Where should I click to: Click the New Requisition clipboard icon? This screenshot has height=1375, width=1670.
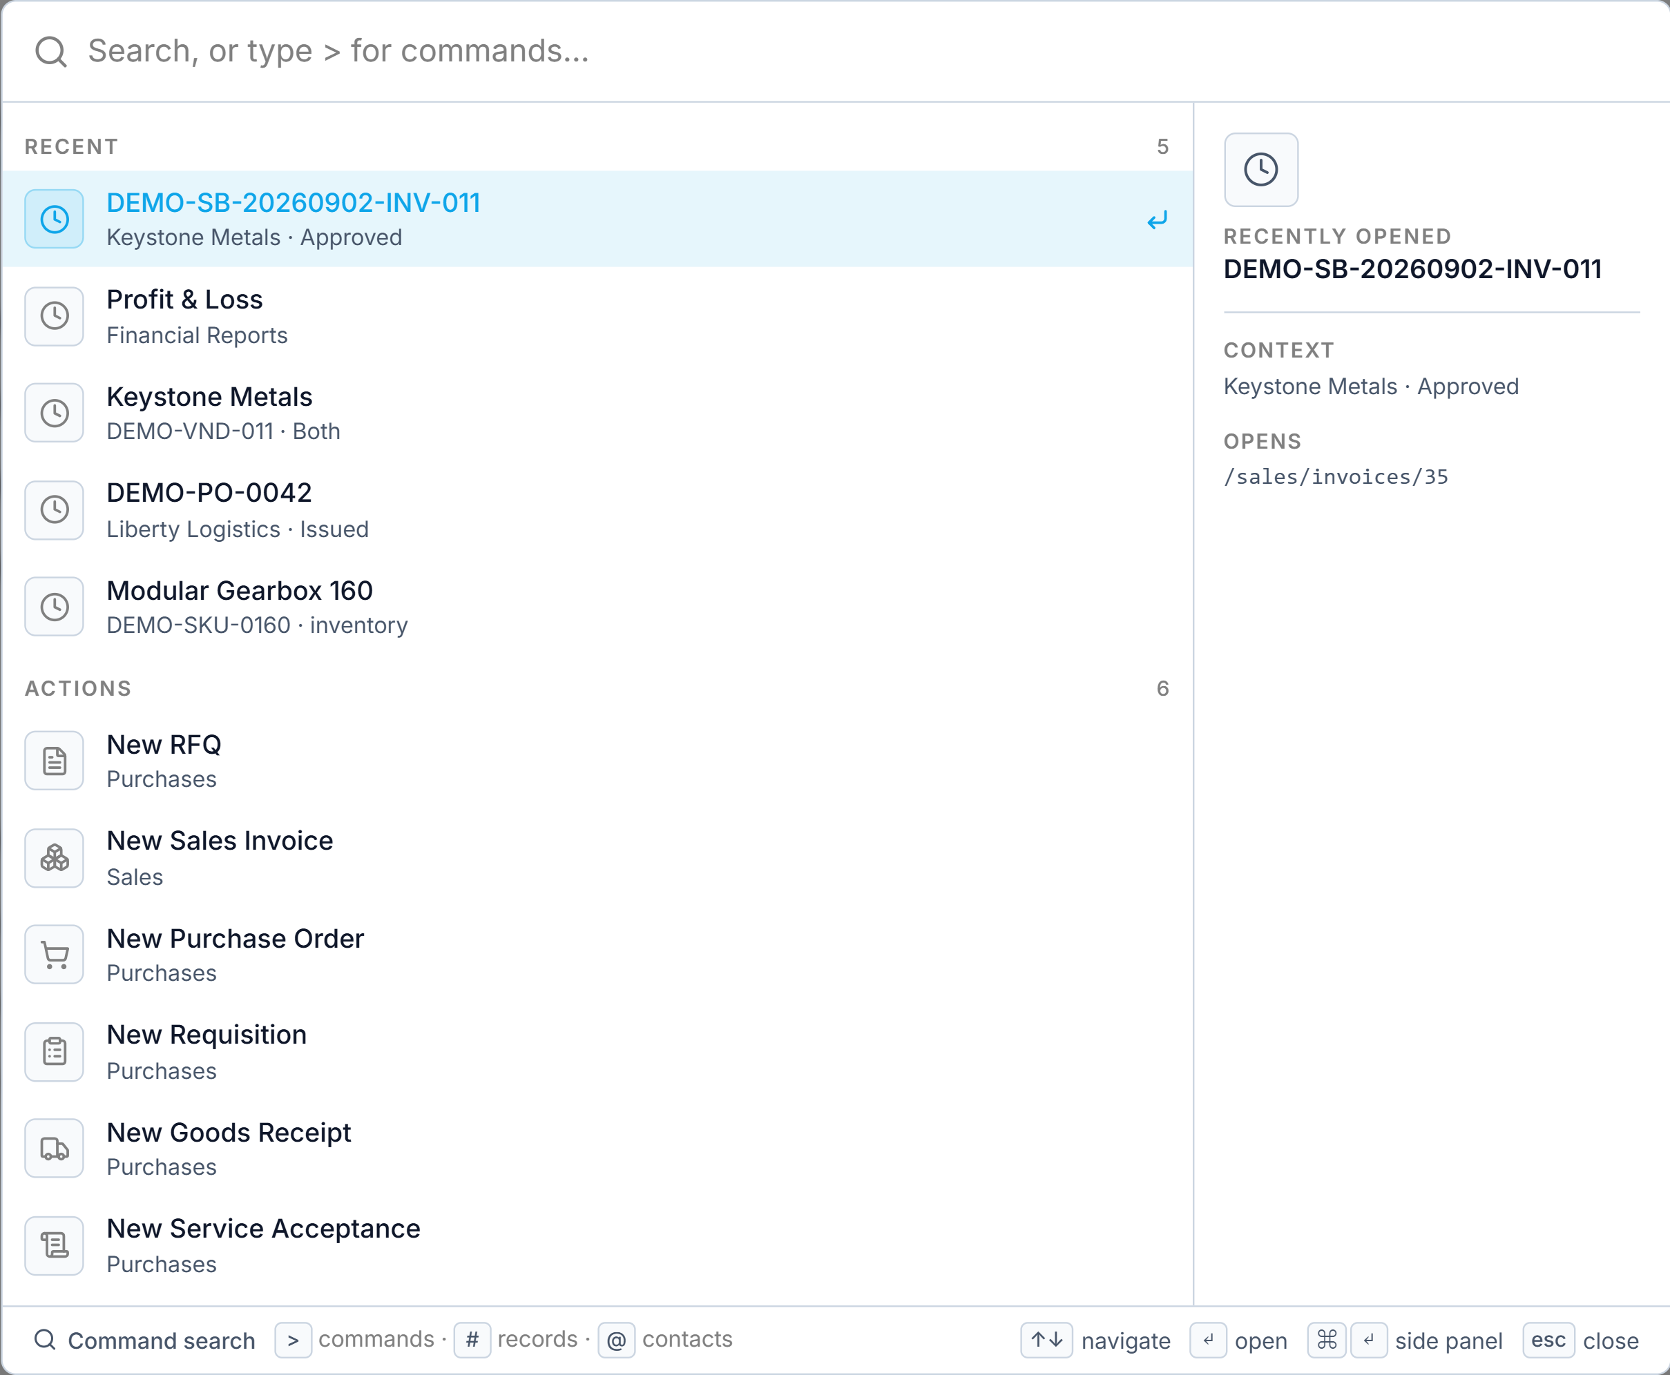pyautogui.click(x=54, y=1052)
